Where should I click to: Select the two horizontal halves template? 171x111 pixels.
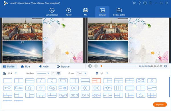(30, 81)
